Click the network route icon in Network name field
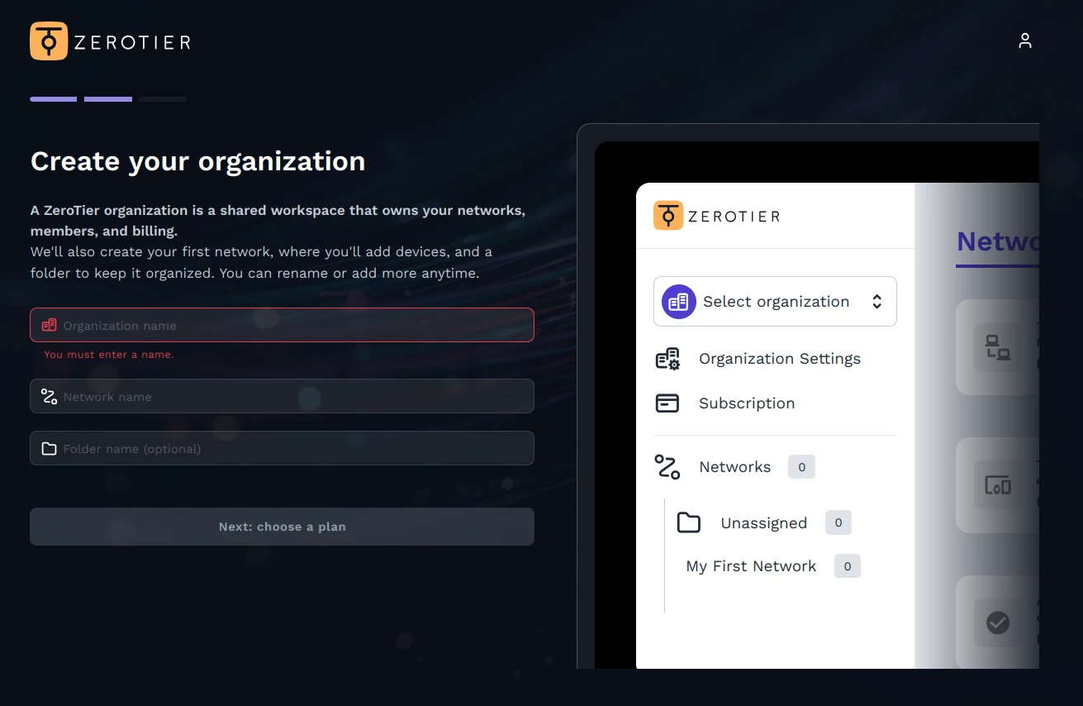1083x706 pixels. click(x=49, y=396)
